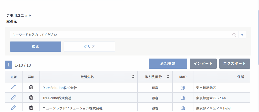Click the エクスポート button
The height and width of the screenshot is (112, 259).
235,64
